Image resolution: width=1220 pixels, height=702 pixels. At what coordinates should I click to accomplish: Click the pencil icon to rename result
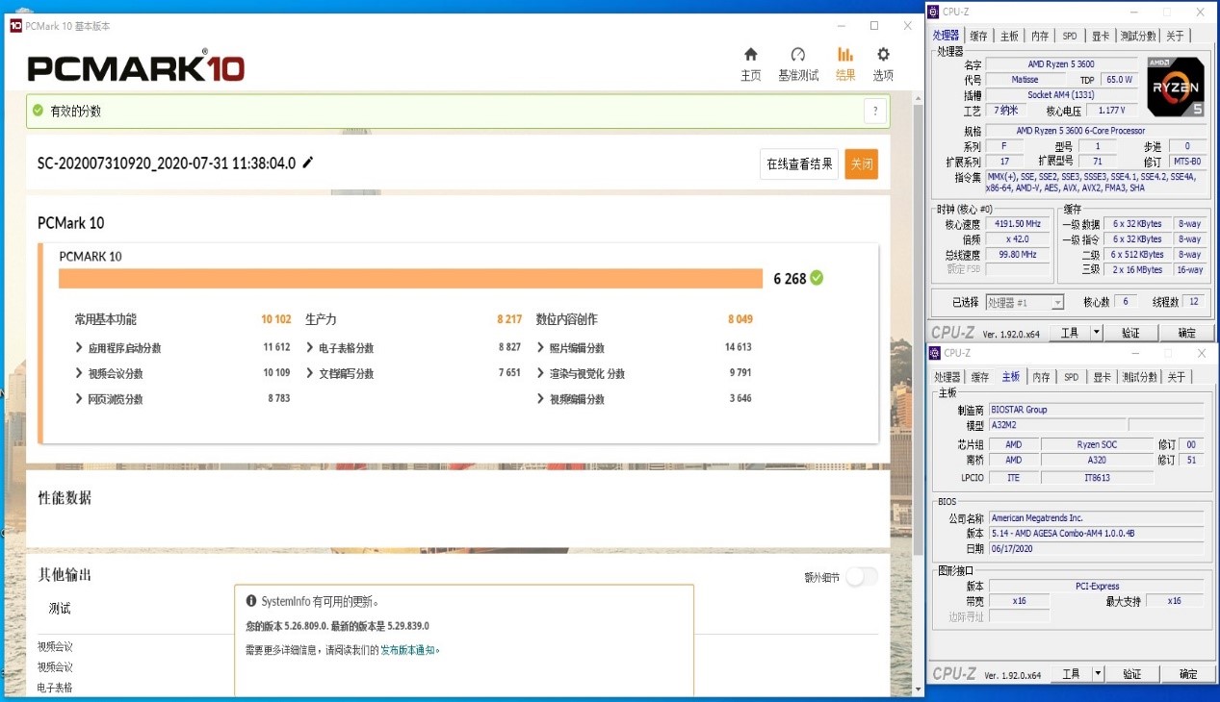coord(308,163)
